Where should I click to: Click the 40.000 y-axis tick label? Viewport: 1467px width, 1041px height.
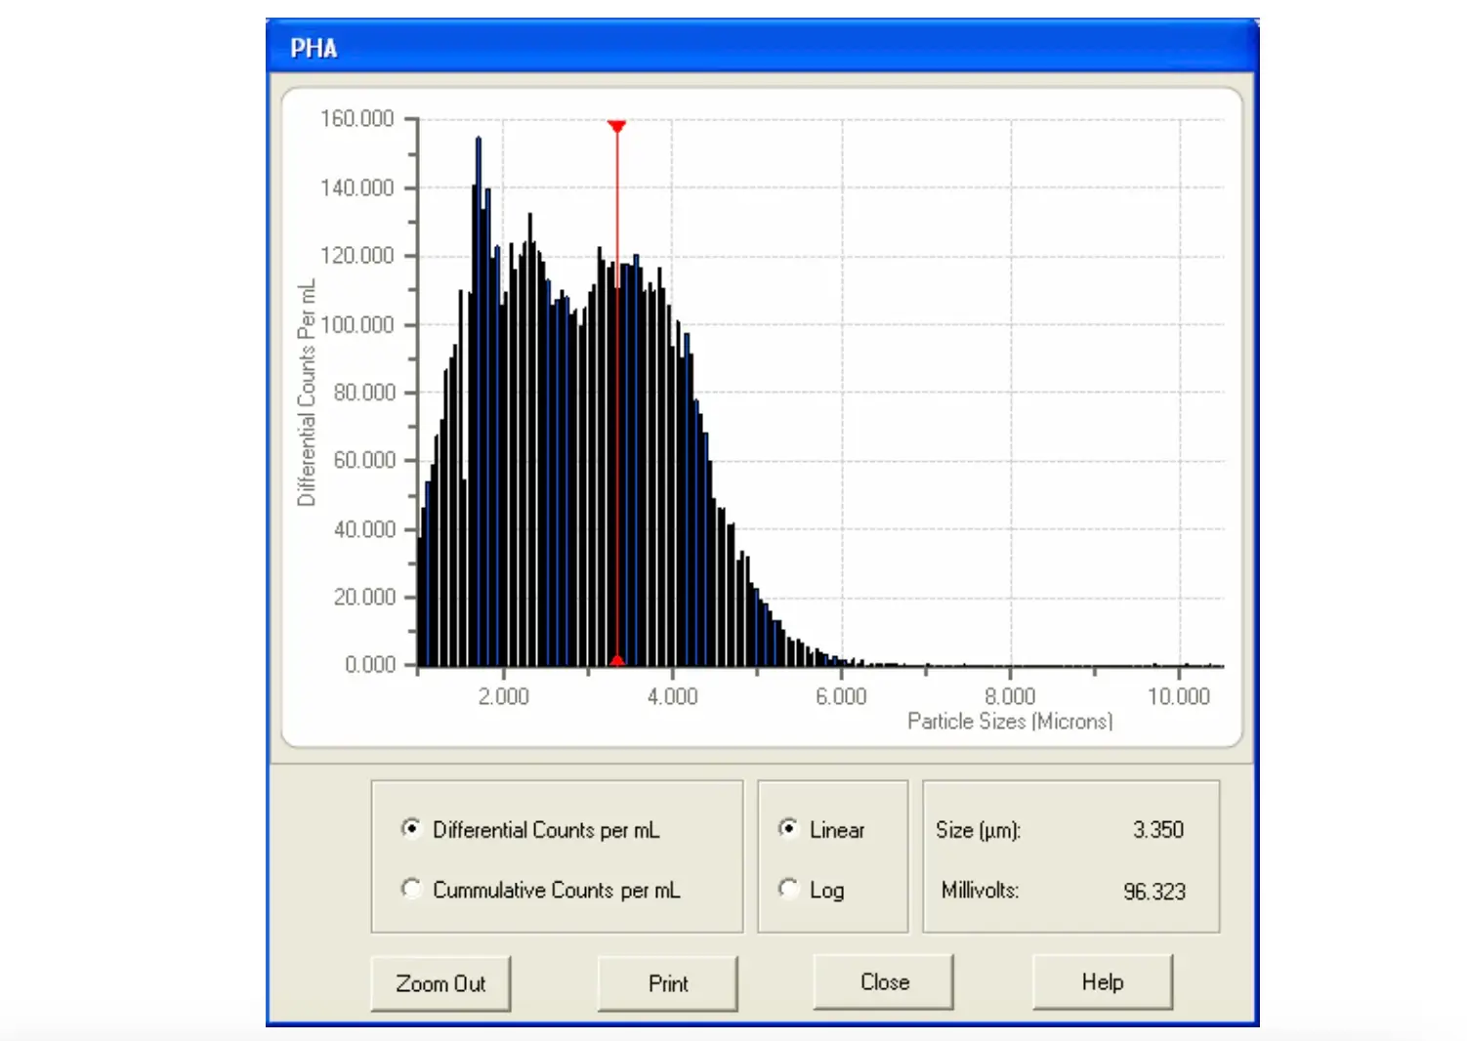click(x=363, y=529)
